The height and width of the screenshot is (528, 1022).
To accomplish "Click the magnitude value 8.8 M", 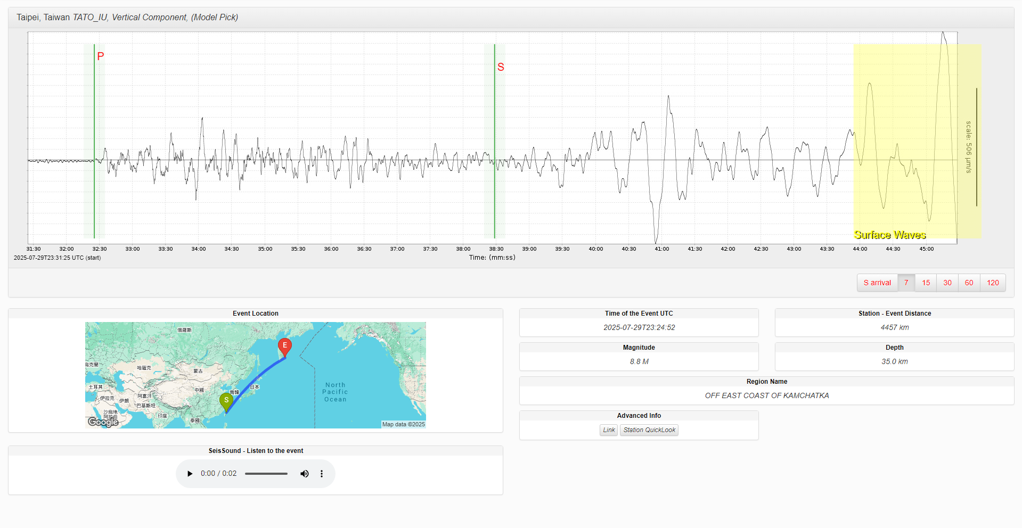I will 639,361.
